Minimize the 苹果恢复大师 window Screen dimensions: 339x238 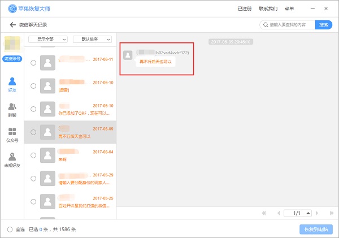(312, 8)
